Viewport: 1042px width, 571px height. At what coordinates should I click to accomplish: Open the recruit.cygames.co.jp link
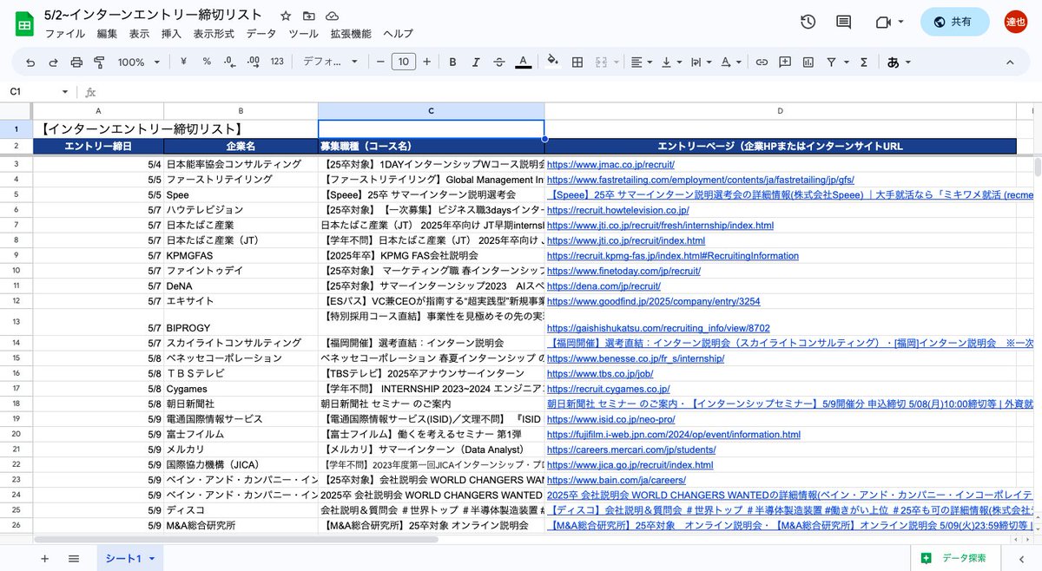[608, 390]
